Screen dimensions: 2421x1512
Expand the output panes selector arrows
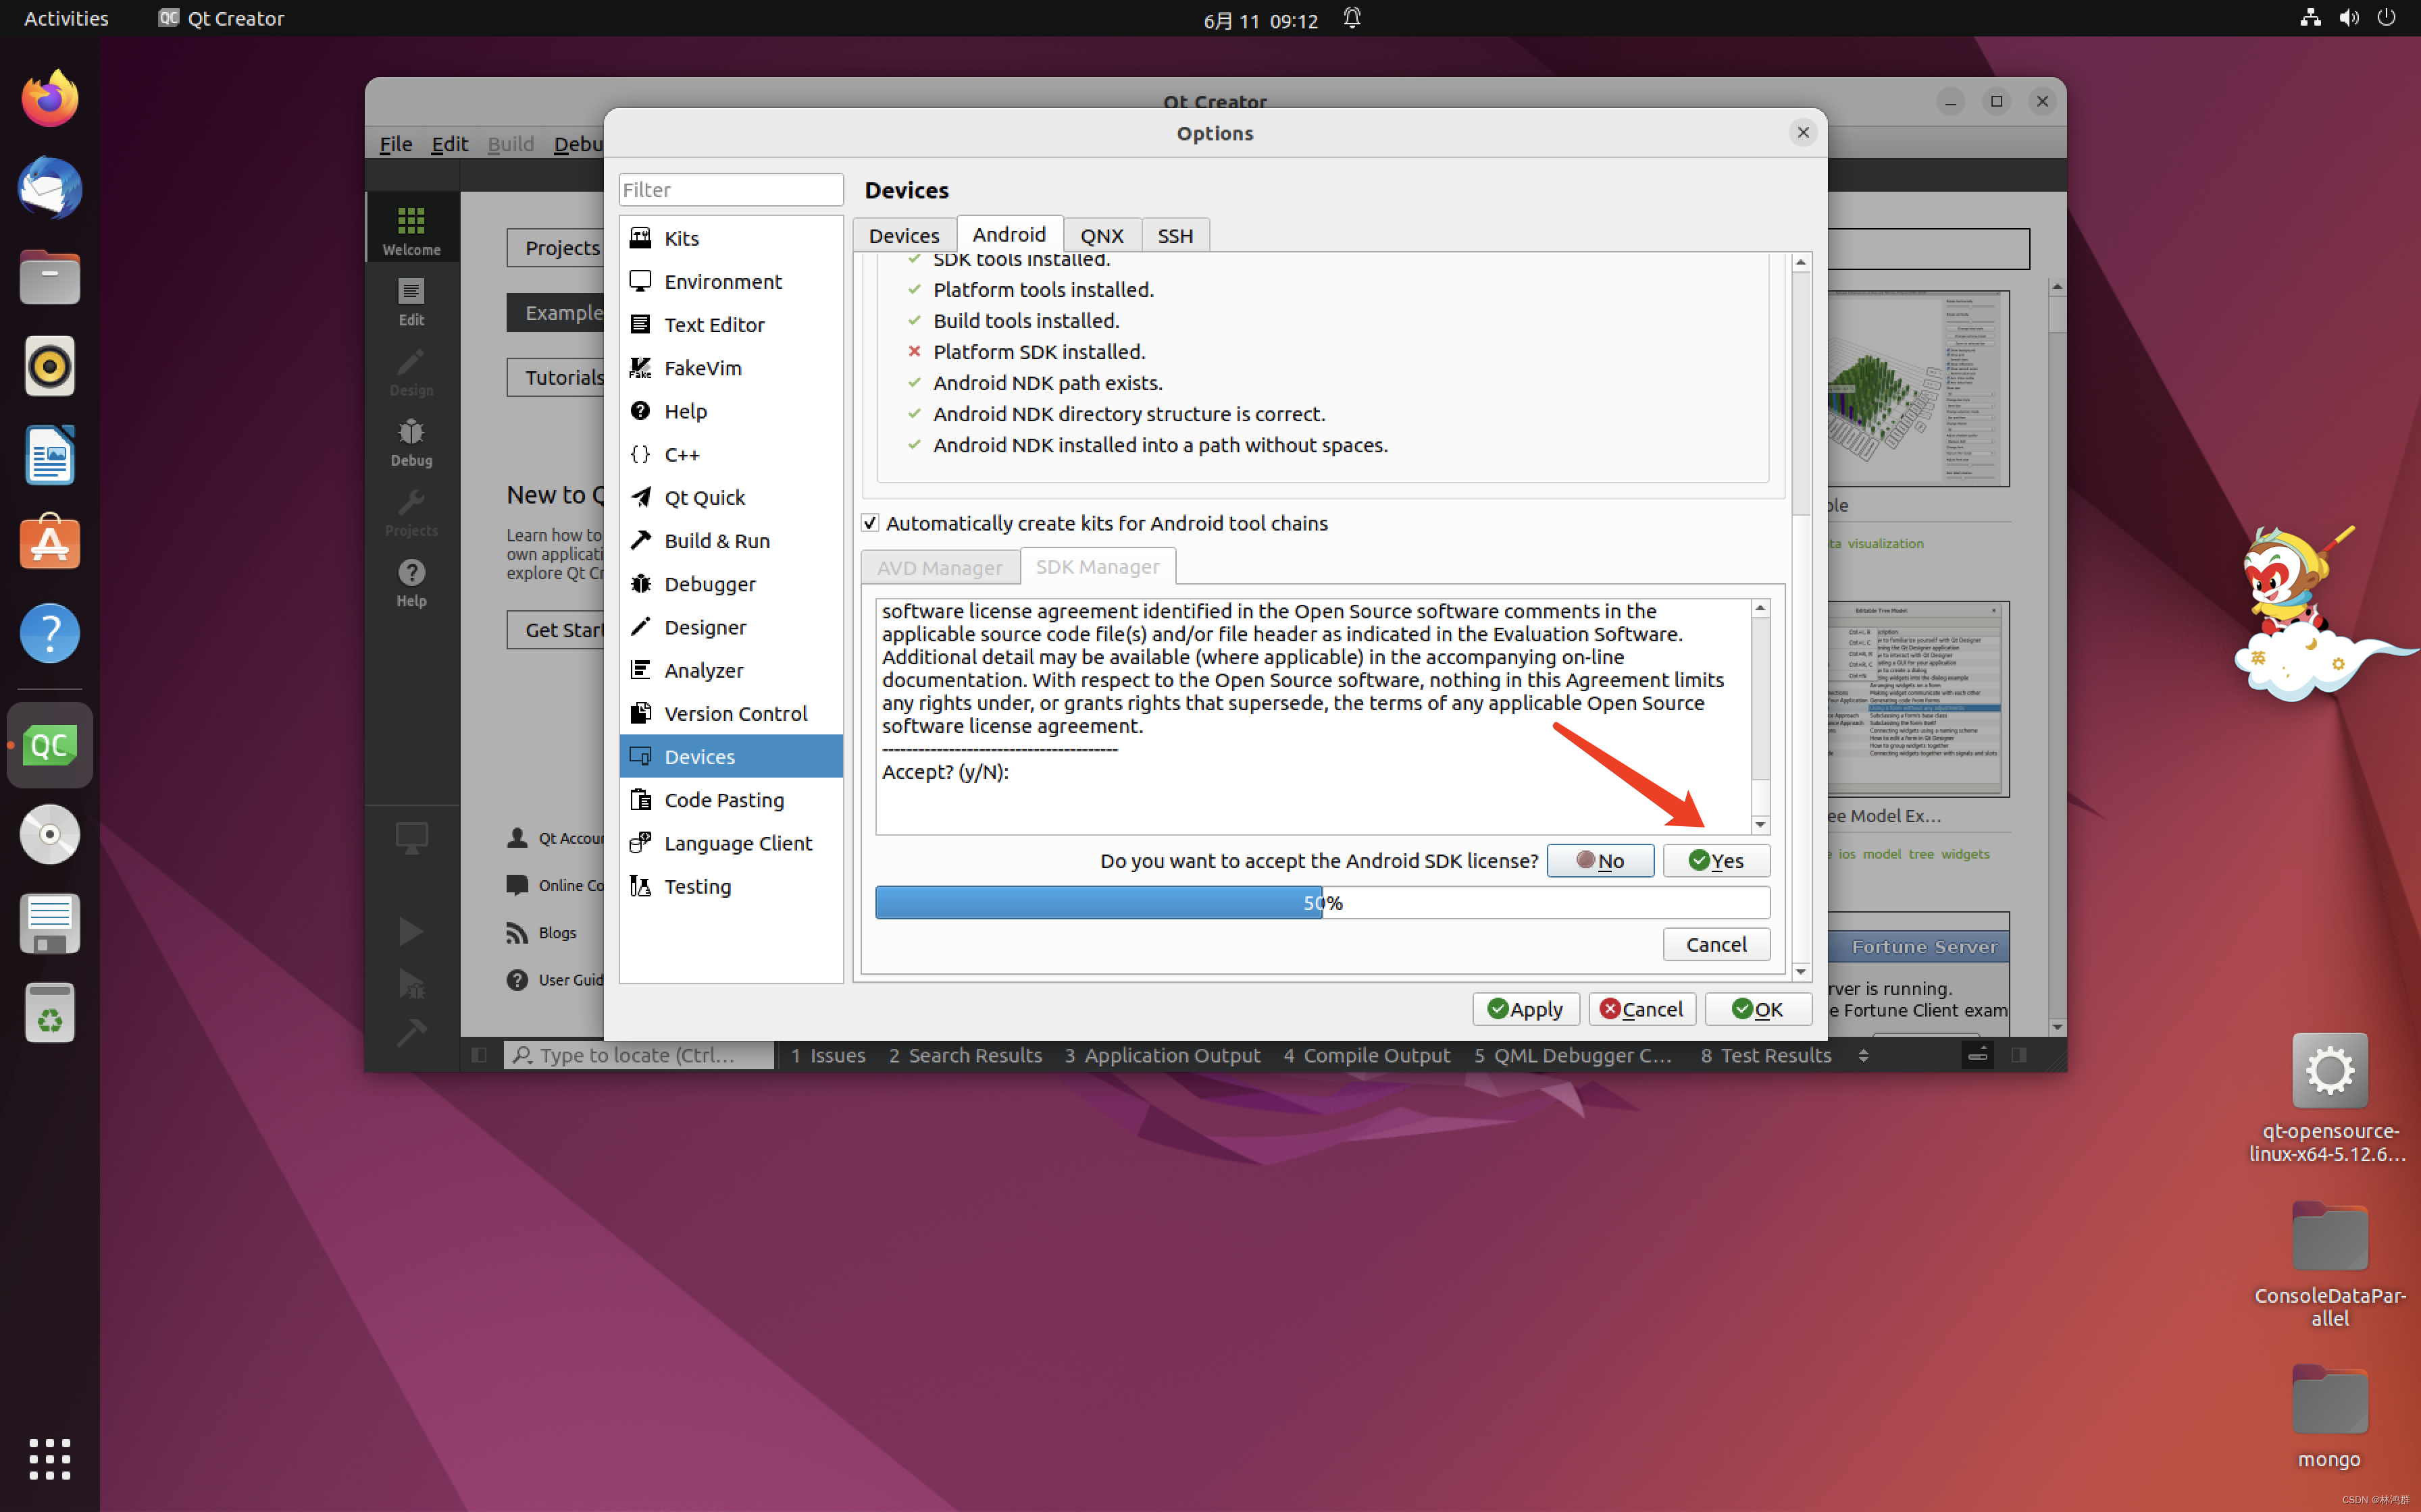[x=1863, y=1055]
